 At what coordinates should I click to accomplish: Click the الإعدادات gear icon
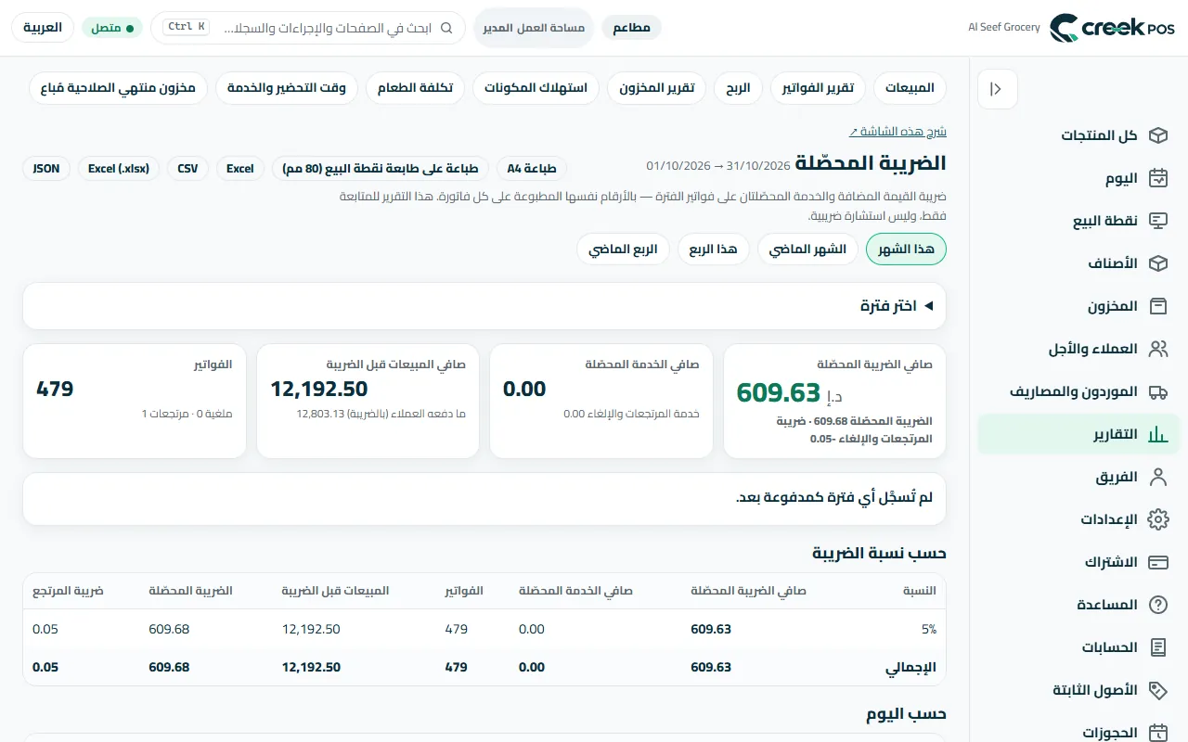pyautogui.click(x=1157, y=519)
